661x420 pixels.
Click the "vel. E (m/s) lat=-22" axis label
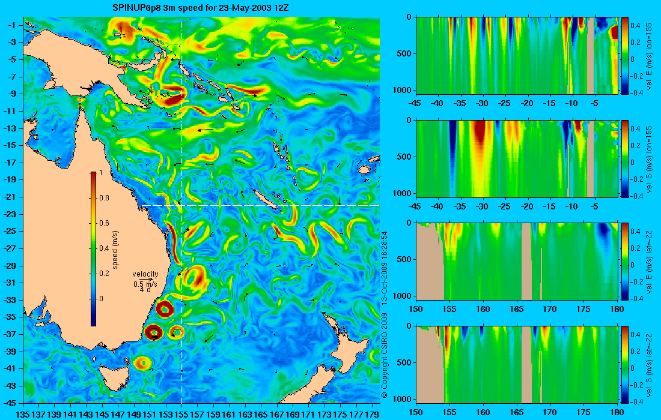click(650, 261)
